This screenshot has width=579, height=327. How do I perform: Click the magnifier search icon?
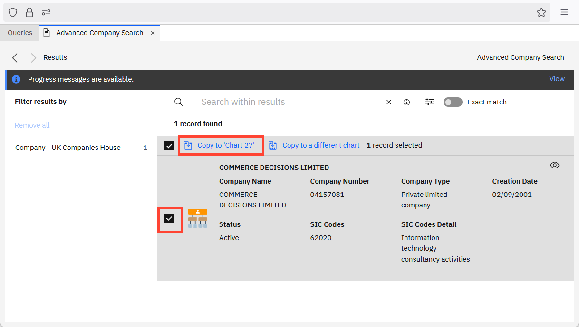[x=178, y=102]
